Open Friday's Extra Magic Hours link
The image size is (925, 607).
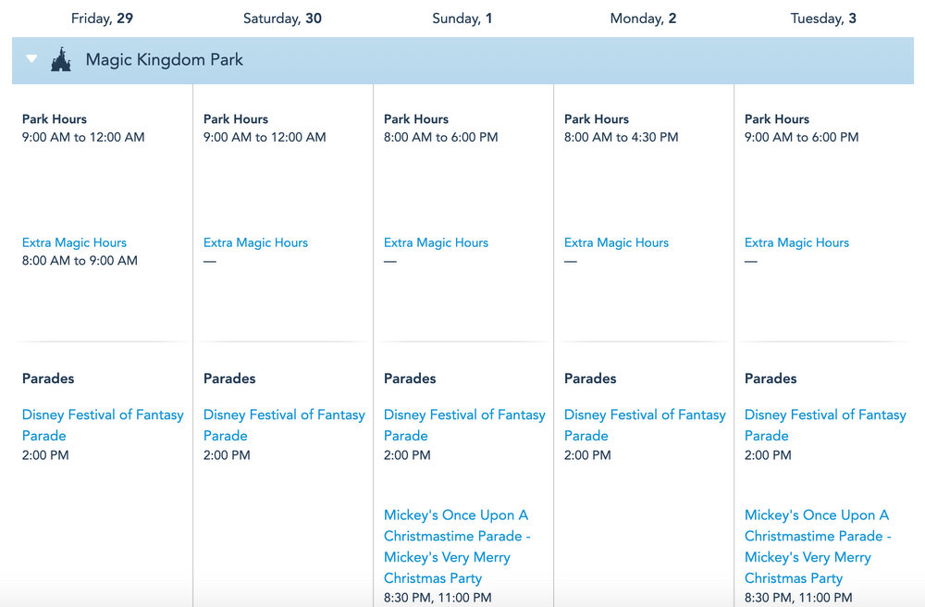74,242
